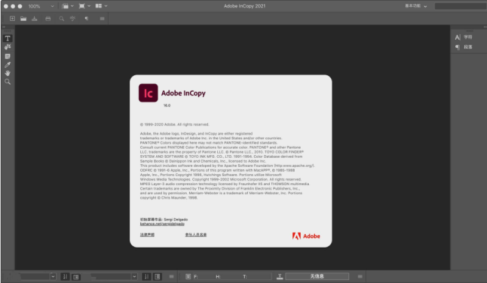The width and height of the screenshot is (487, 283).
Task: Select the Type tool
Action: pyautogui.click(x=8, y=39)
